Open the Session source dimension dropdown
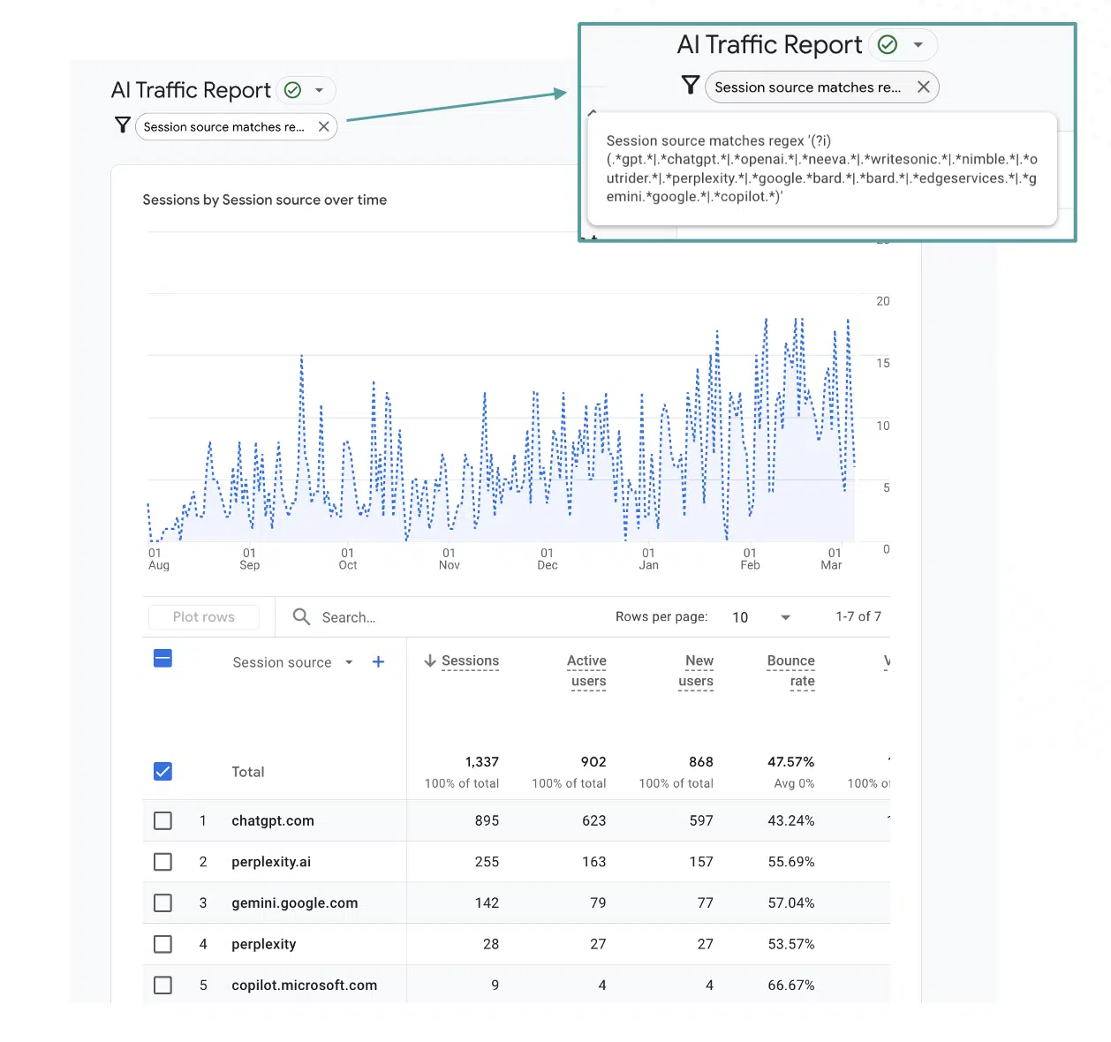 coord(349,662)
